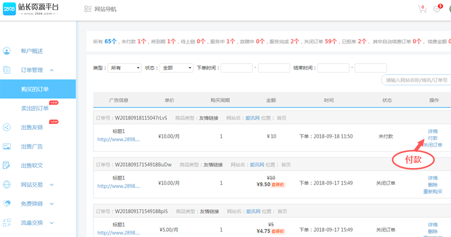Expand the 流量交换 sidebar menu

(52, 223)
